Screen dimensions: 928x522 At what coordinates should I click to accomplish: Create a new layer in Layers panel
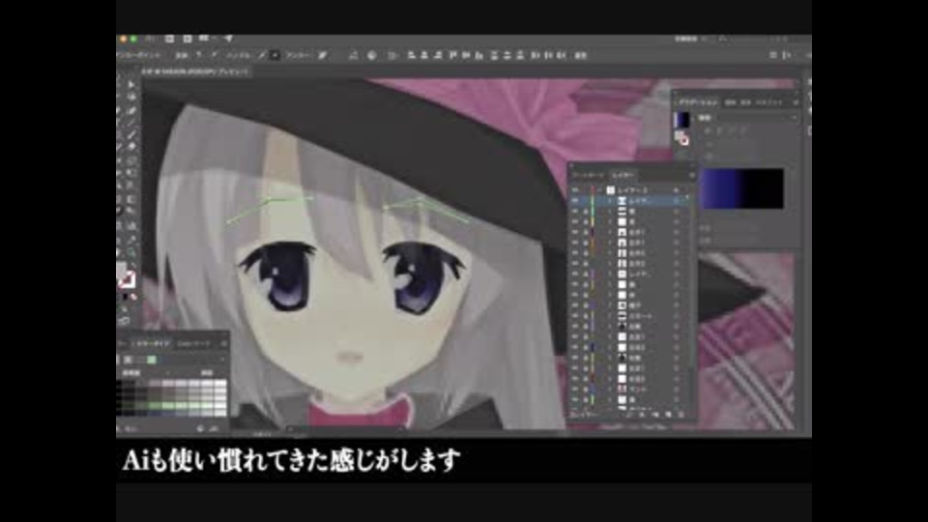click(x=668, y=416)
